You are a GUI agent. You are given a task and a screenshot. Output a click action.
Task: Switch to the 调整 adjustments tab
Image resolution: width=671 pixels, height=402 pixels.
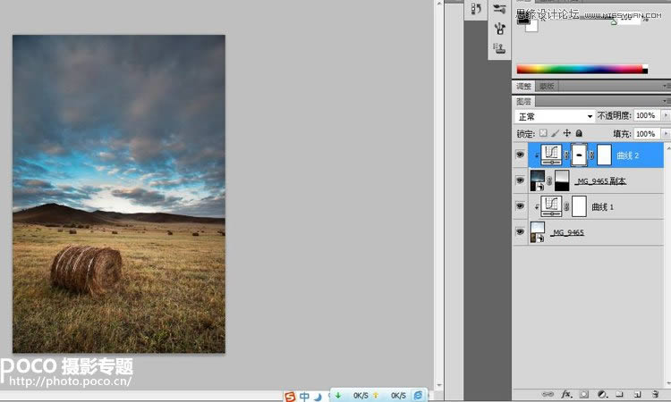523,86
